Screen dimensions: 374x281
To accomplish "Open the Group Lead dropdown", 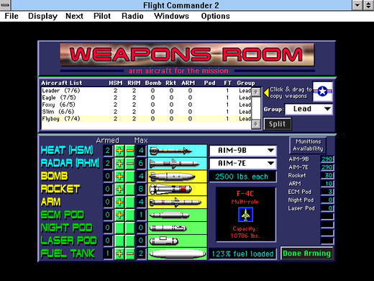I will (x=309, y=109).
